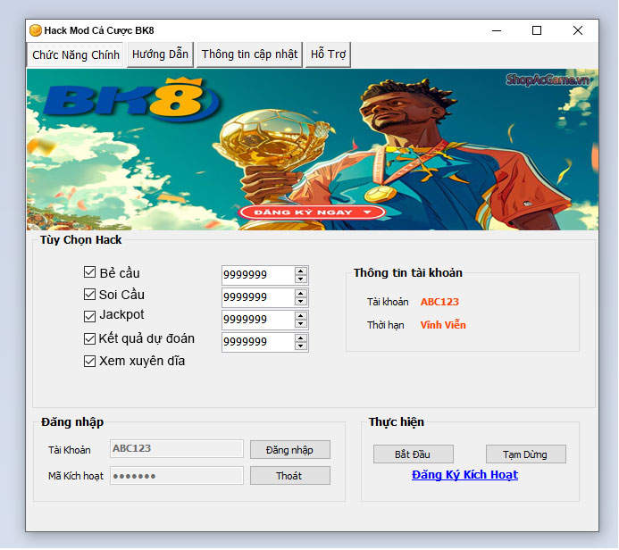The width and height of the screenshot is (619, 550).
Task: Click the ABC123 account name text
Action: 439,302
